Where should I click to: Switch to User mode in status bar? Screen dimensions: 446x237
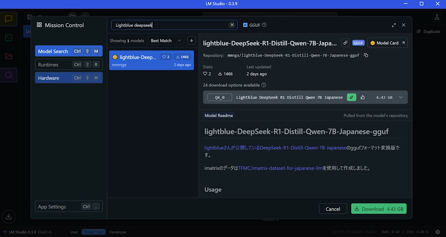point(74,232)
